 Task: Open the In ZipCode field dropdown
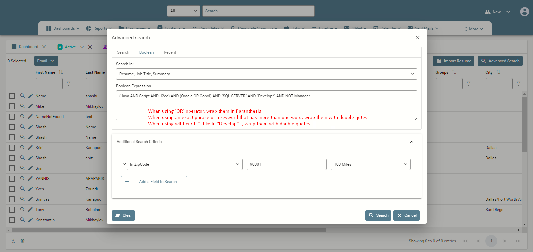tap(184, 164)
